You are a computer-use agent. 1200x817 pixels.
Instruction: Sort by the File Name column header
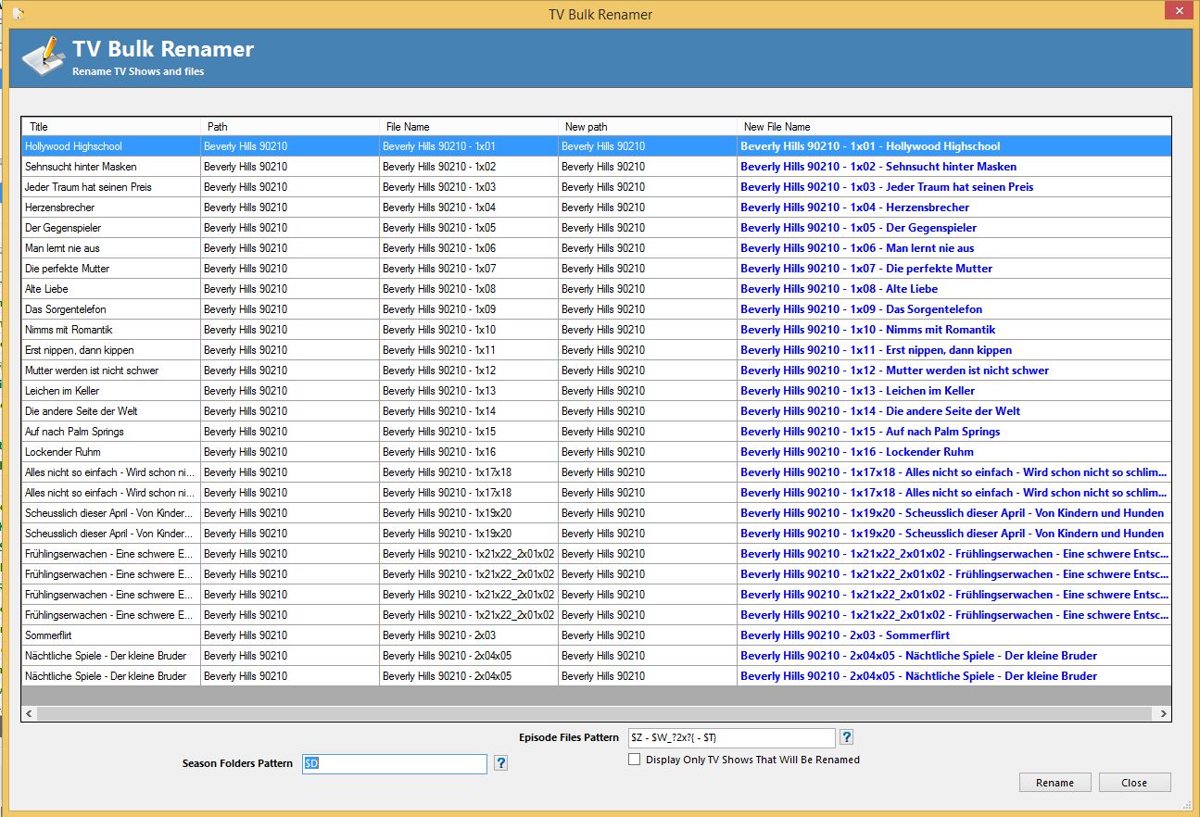click(x=469, y=127)
